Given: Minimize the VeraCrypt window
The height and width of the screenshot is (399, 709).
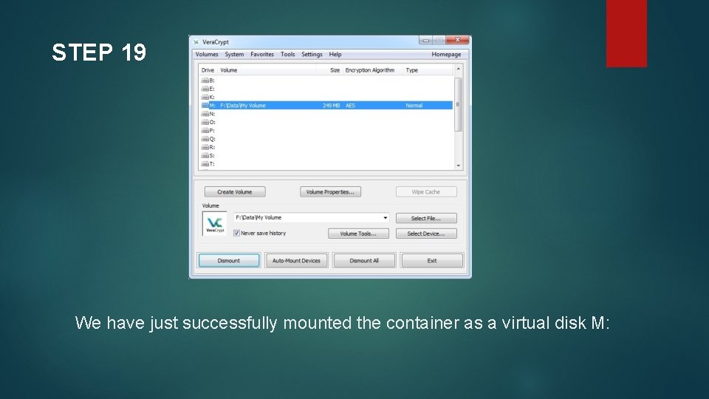Looking at the screenshot, I should click(x=425, y=40).
